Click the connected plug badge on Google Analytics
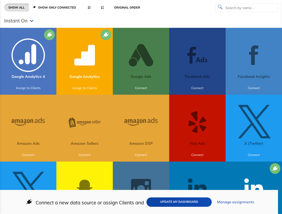282x214 pixels. click(x=106, y=35)
